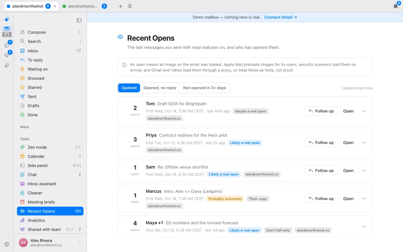
Task: Click Can't tell who tag
Action: point(278,230)
